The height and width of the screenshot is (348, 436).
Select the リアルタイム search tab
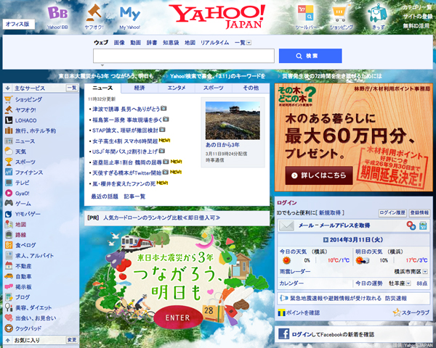pyautogui.click(x=214, y=43)
